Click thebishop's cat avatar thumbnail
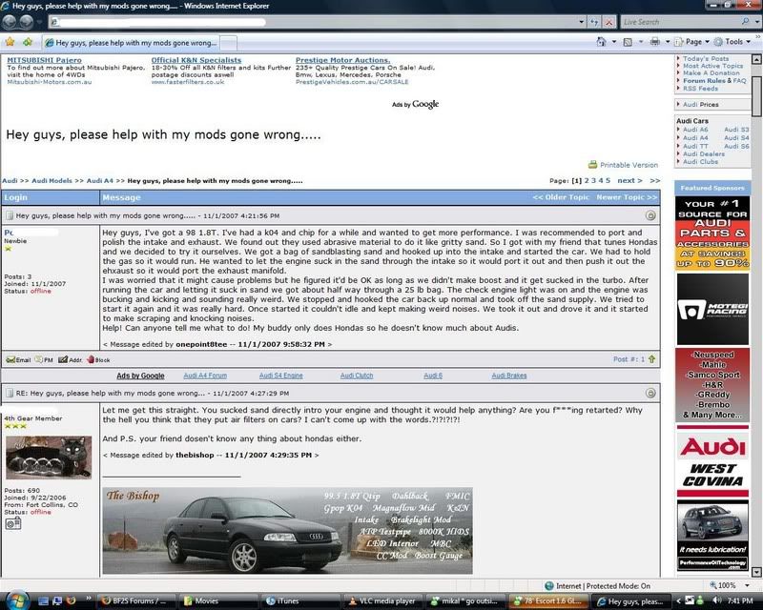Image resolution: width=763 pixels, height=610 pixels. [x=49, y=457]
